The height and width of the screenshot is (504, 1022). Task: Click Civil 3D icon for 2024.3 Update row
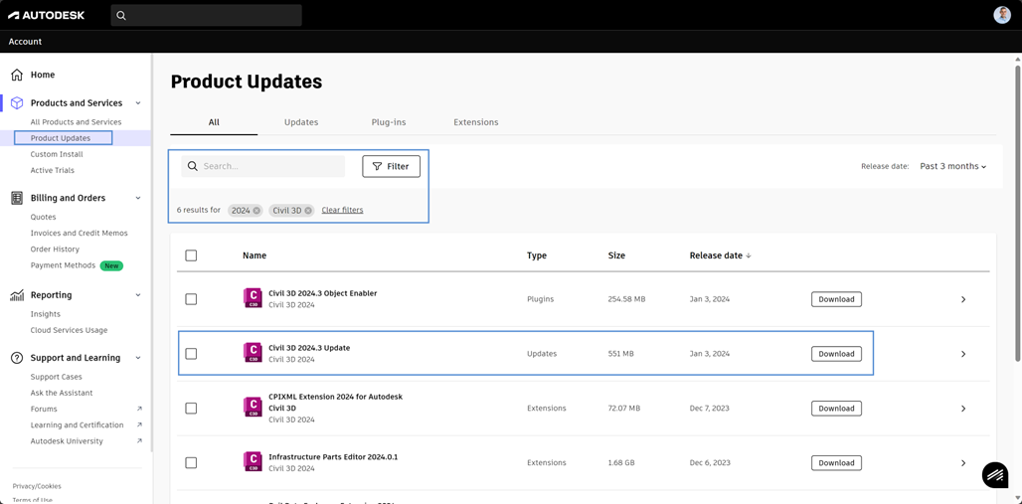click(x=252, y=353)
